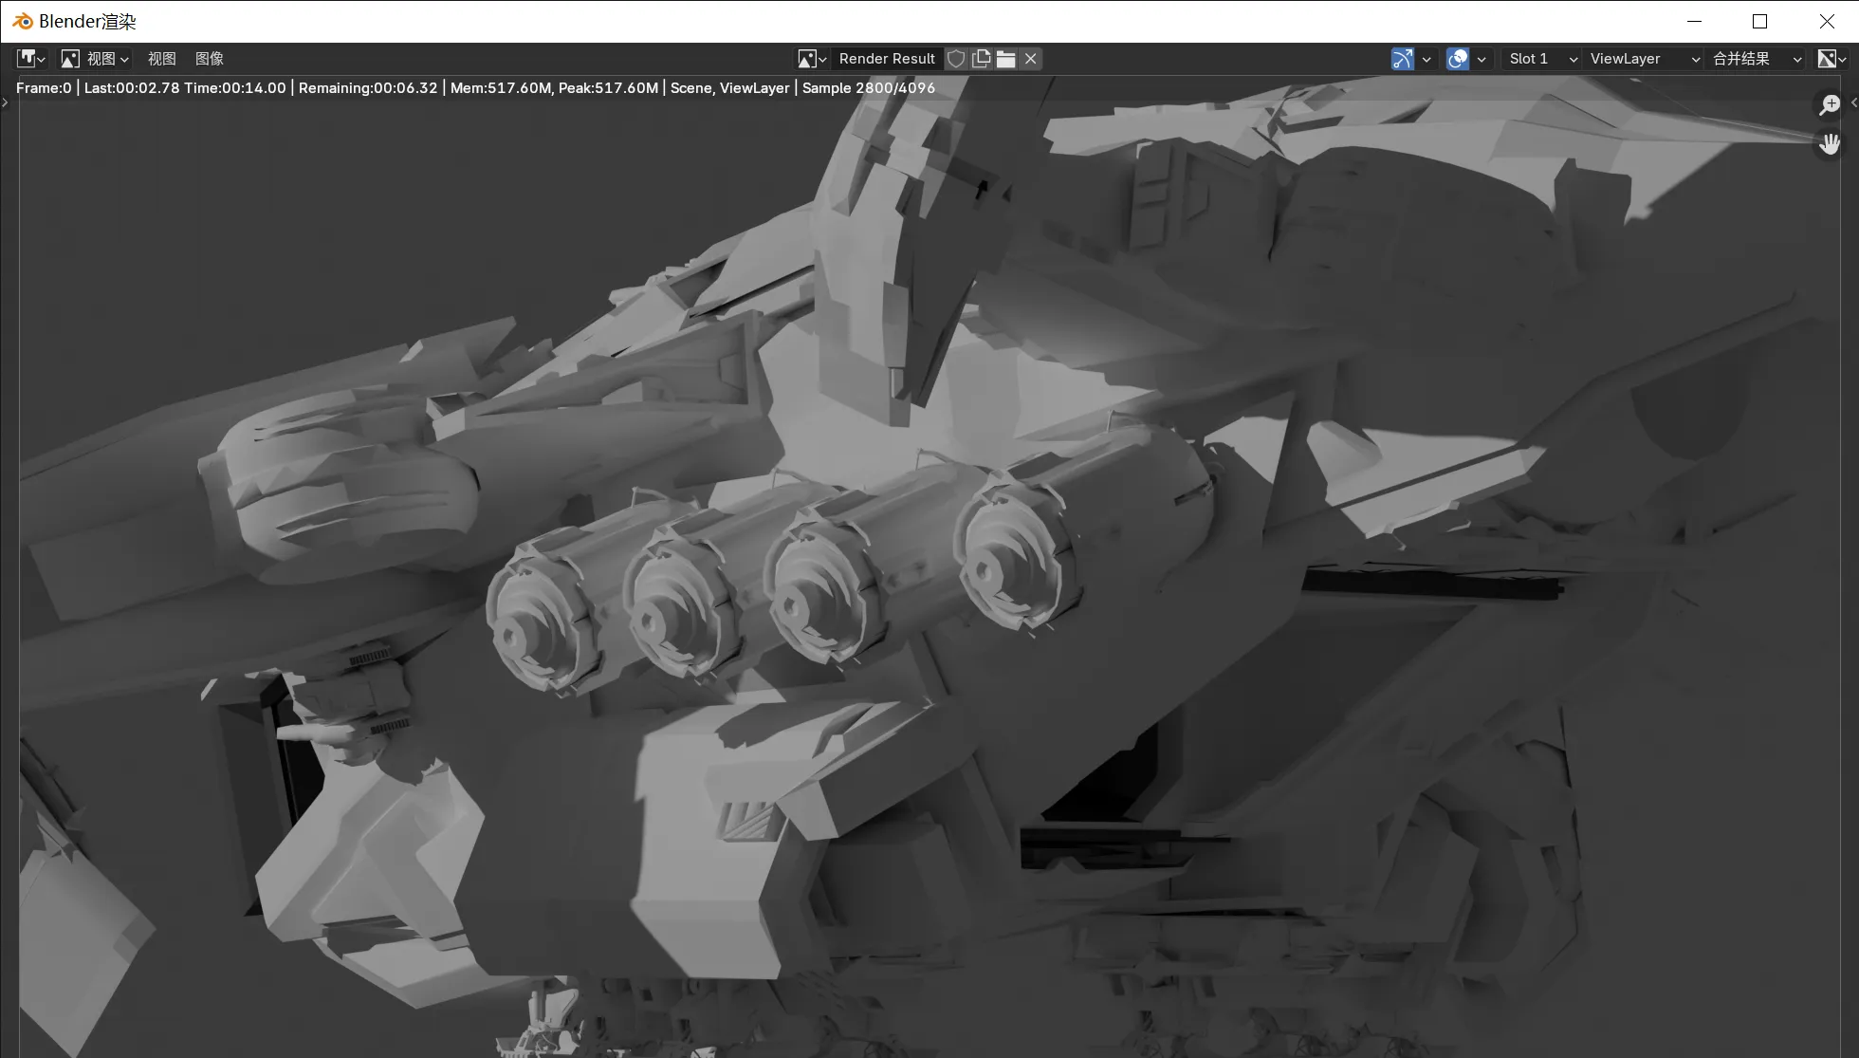Open the editor type selector icon
Viewport: 1859px width, 1058px height.
tap(30, 59)
